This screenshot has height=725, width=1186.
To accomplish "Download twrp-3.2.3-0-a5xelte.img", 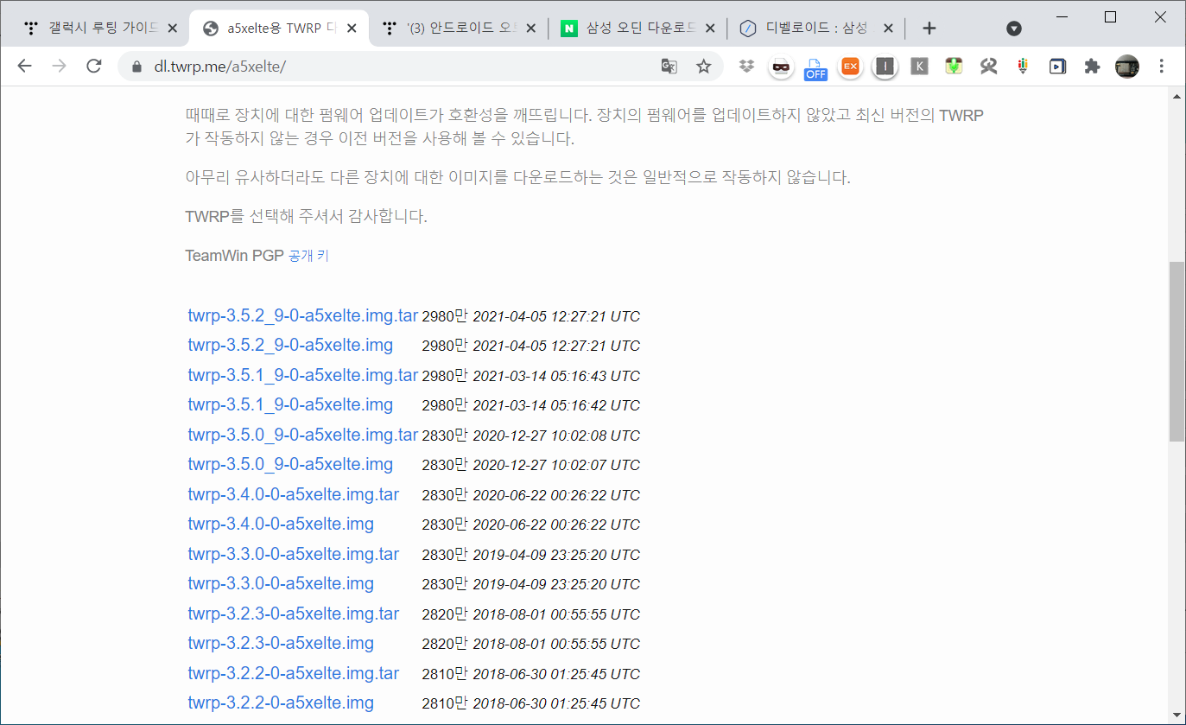I will click(281, 644).
